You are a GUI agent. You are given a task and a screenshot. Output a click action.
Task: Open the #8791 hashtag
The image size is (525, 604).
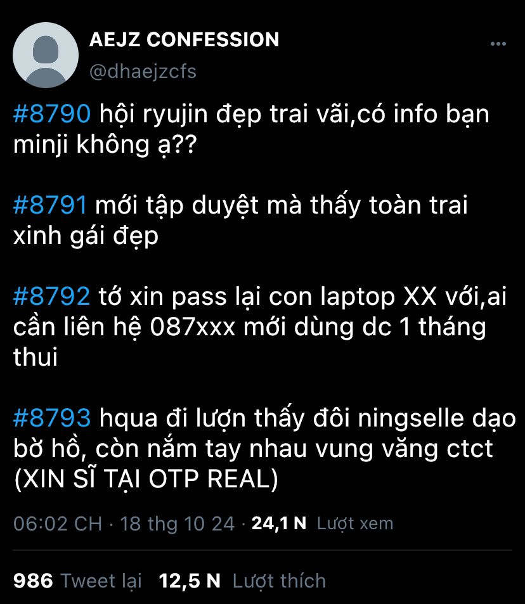pyautogui.click(x=50, y=205)
